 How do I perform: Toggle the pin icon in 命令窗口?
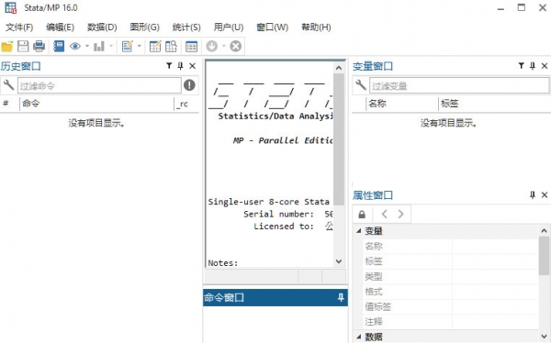tap(340, 297)
